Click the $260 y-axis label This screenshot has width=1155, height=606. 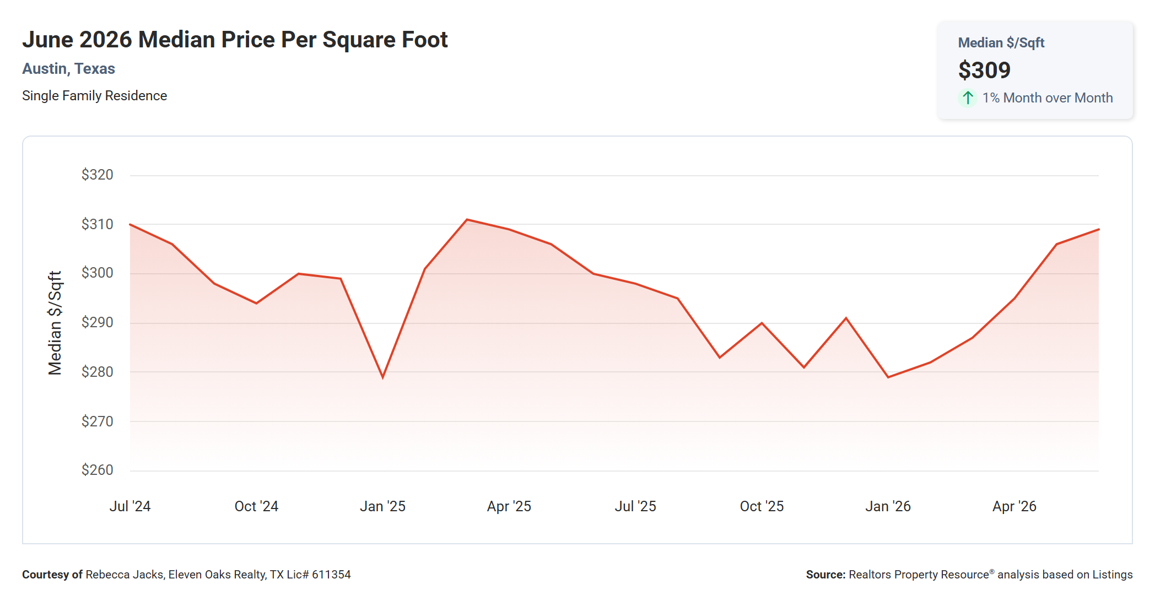click(97, 470)
